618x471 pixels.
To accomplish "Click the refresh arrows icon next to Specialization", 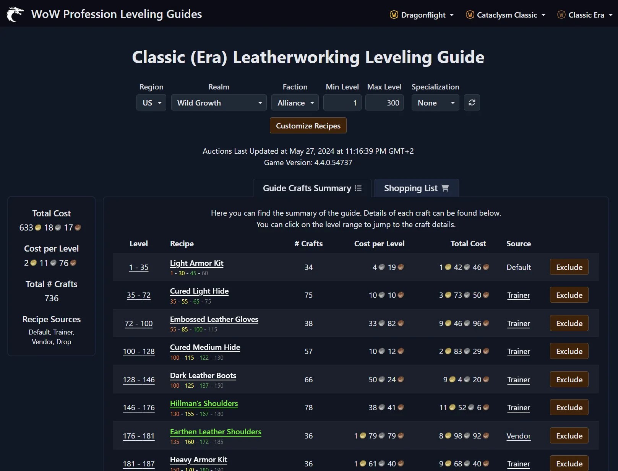I will 472,102.
